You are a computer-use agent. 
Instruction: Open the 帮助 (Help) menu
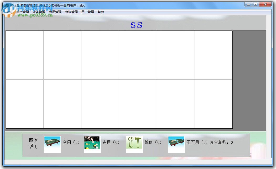[101, 12]
